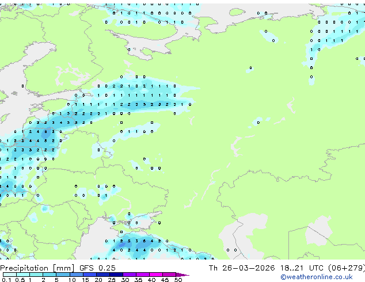365x282 pixels.
Task: Select the '25' legend scale label
Action: [x=112, y=280]
